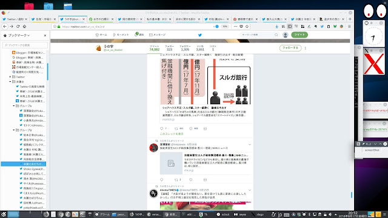Open the followers count 1,305 stat

point(185,48)
